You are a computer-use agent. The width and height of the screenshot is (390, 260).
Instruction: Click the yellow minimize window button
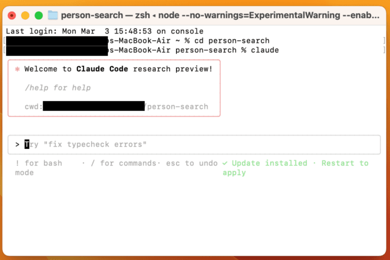25,15
